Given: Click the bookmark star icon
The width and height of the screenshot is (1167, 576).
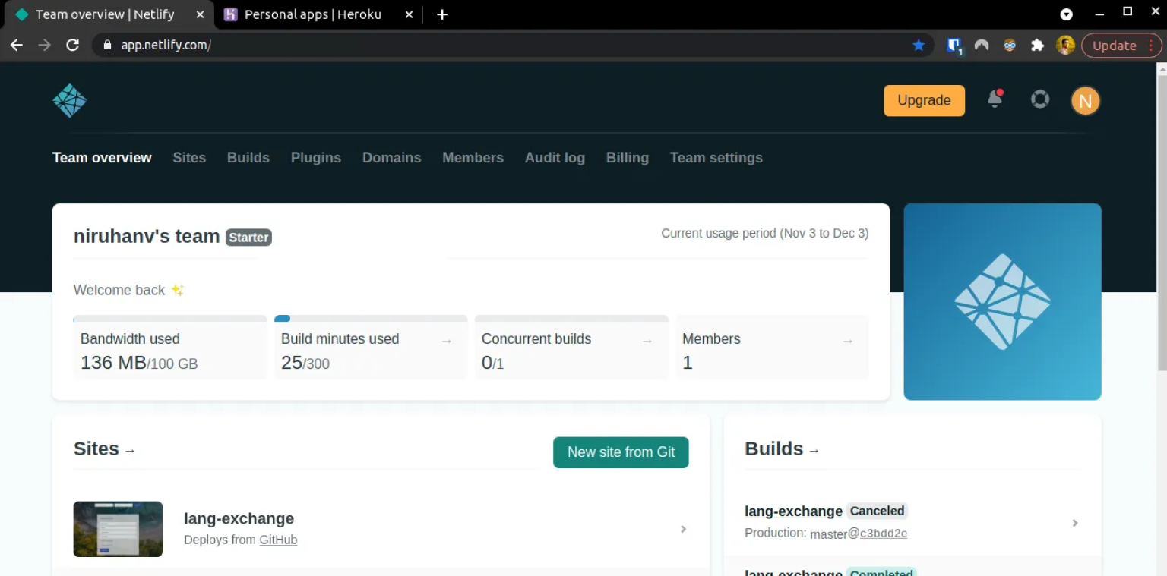Looking at the screenshot, I should coord(919,46).
